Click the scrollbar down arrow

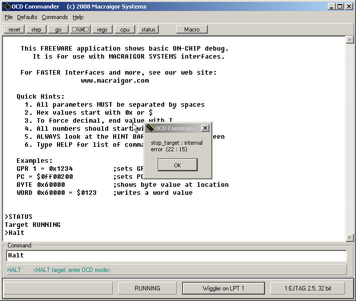tap(349, 237)
